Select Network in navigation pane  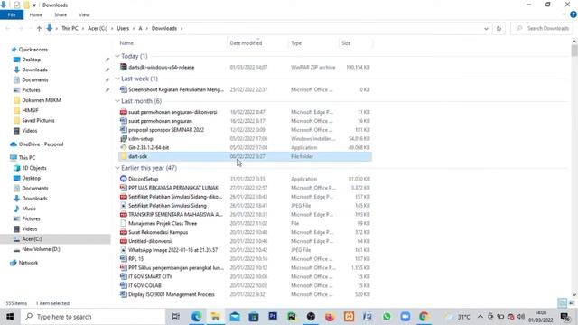coord(28,263)
